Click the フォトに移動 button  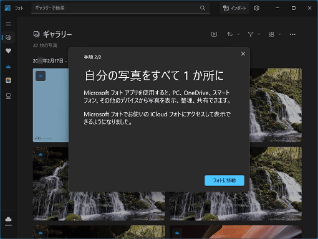pyautogui.click(x=224, y=180)
